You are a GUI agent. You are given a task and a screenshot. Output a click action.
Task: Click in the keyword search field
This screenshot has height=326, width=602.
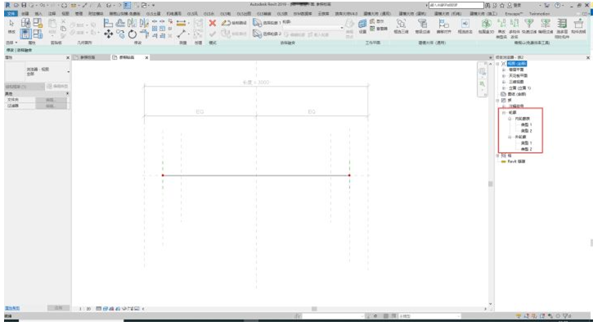[x=456, y=6]
